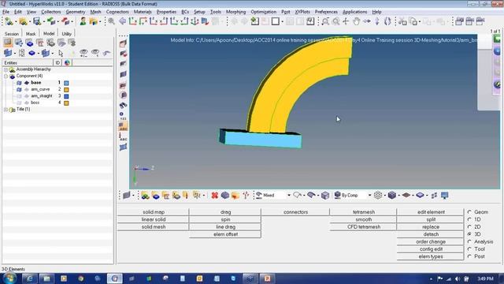The height and width of the screenshot is (284, 504).
Task: Open the Optimization menu
Action: coord(263,12)
